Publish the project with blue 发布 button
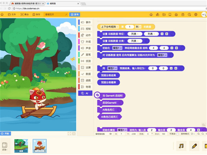 75,14
